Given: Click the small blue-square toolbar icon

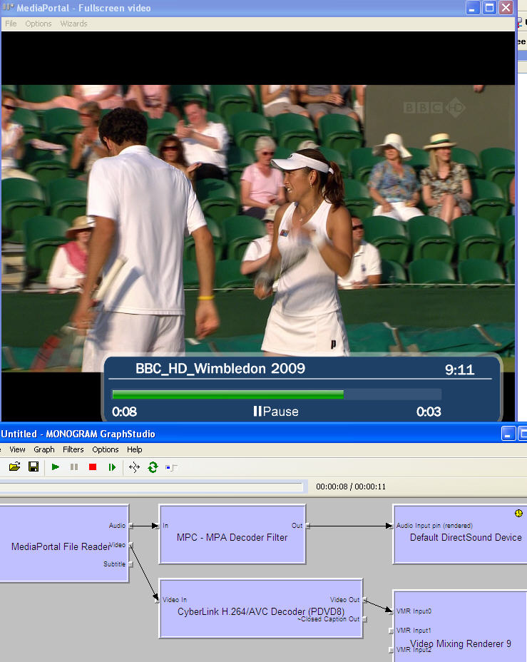Looking at the screenshot, I should [x=171, y=467].
